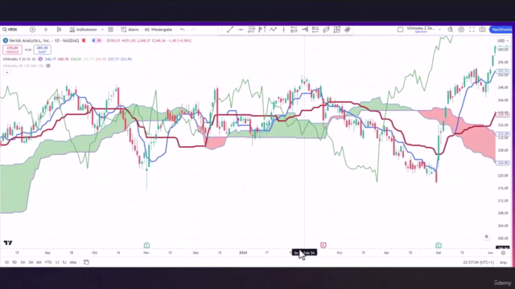Take a chart snapshot with camera icon
Screen dimensions: 515x289
pos(483,30)
